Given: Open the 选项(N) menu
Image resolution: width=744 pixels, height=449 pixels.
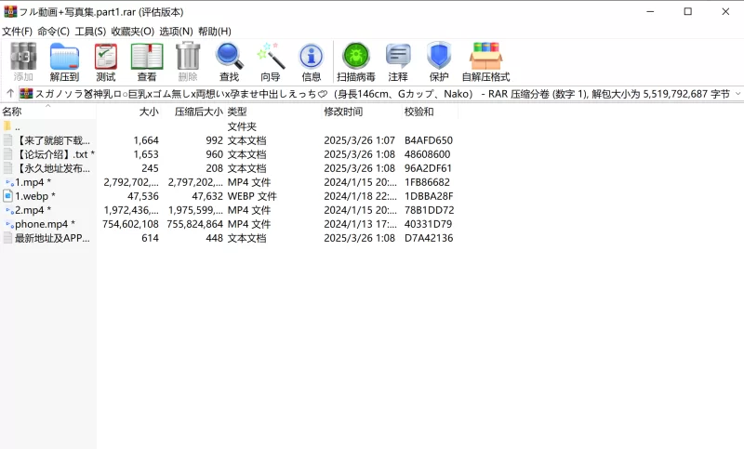Looking at the screenshot, I should coord(176,31).
